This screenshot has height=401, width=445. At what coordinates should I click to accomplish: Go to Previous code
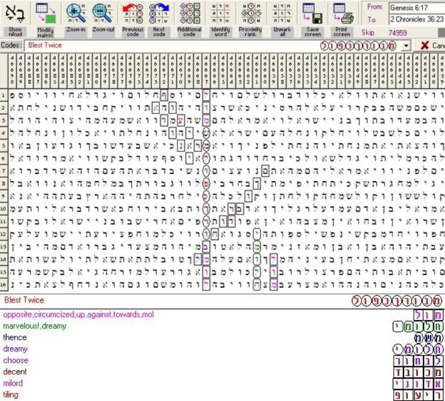point(133,13)
